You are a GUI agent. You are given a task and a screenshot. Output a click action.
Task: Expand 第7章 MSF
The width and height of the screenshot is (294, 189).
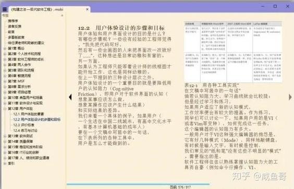point(5,81)
